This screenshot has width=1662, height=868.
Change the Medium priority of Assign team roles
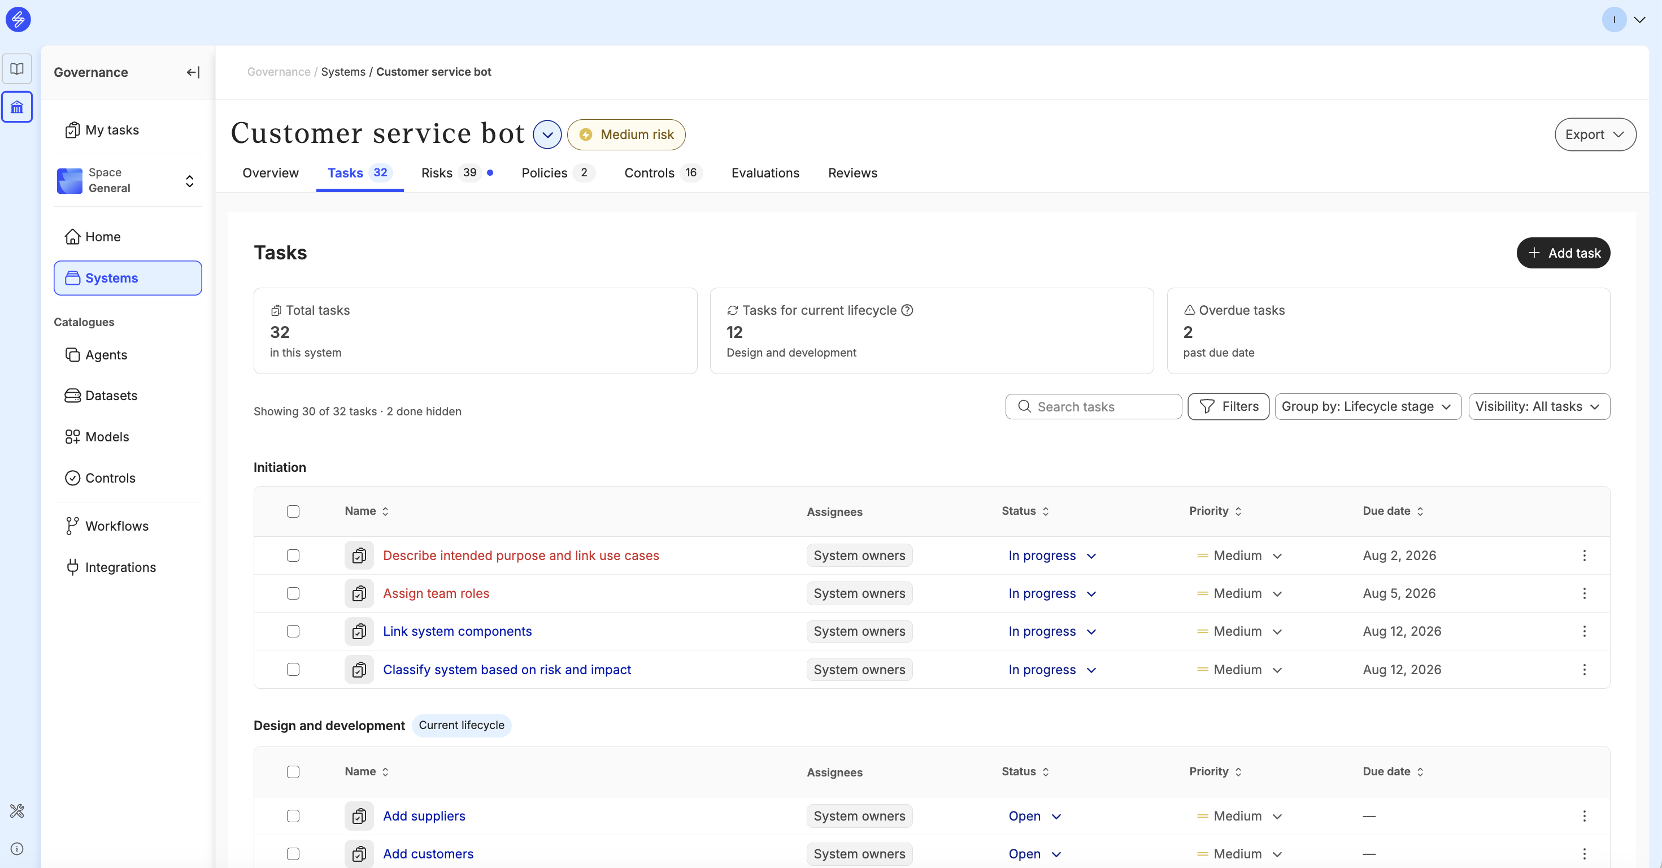click(1239, 594)
